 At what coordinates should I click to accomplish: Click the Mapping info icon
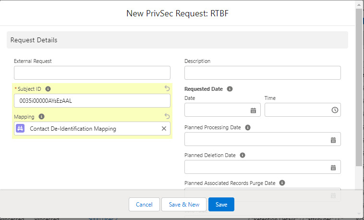point(41,117)
